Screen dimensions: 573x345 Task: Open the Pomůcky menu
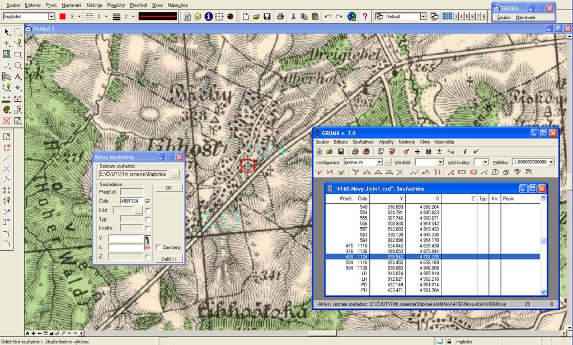coord(116,5)
